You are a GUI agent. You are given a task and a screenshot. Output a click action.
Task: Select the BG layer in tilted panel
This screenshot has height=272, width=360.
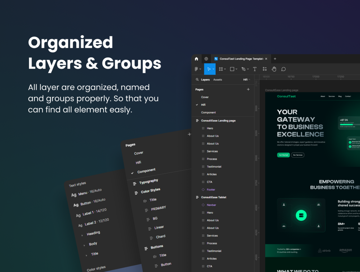(x=155, y=219)
